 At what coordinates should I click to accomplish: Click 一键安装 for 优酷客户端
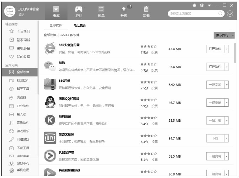pos(215,156)
